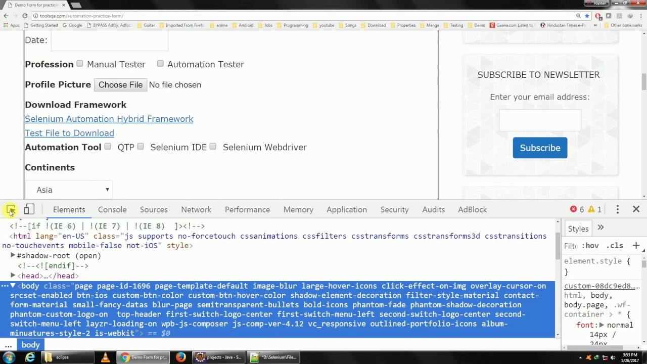Open the Audits tab
This screenshot has width=647, height=364.
[434, 209]
